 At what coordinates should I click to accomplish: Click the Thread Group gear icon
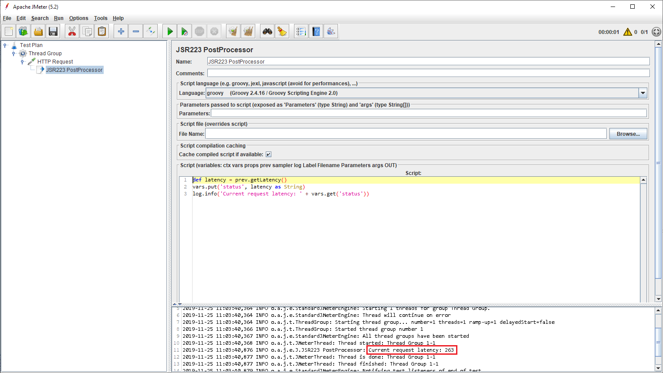[x=23, y=54]
